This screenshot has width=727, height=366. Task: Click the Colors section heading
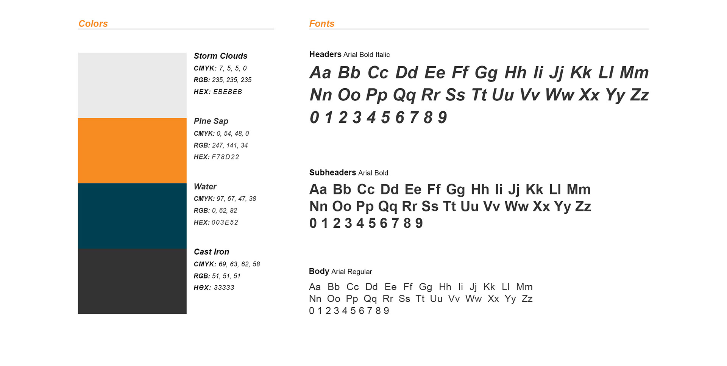[x=93, y=23]
